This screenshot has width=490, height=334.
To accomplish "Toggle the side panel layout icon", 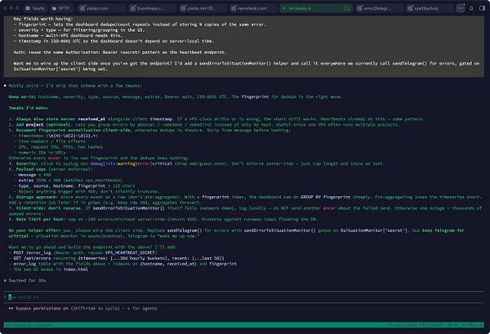I will pyautogui.click(x=482, y=8).
